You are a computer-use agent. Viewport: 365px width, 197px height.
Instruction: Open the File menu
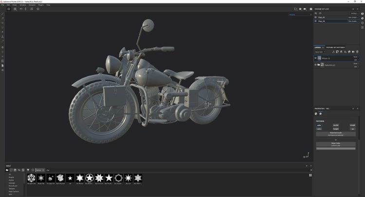tap(2, 5)
